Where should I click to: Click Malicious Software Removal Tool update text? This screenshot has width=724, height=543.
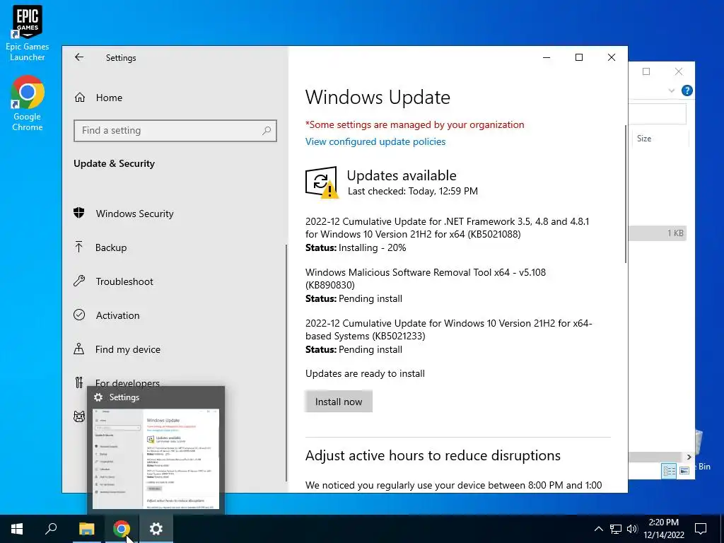tap(425, 279)
